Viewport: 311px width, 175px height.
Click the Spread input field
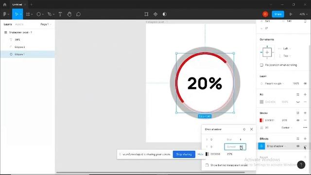[x=235, y=147]
